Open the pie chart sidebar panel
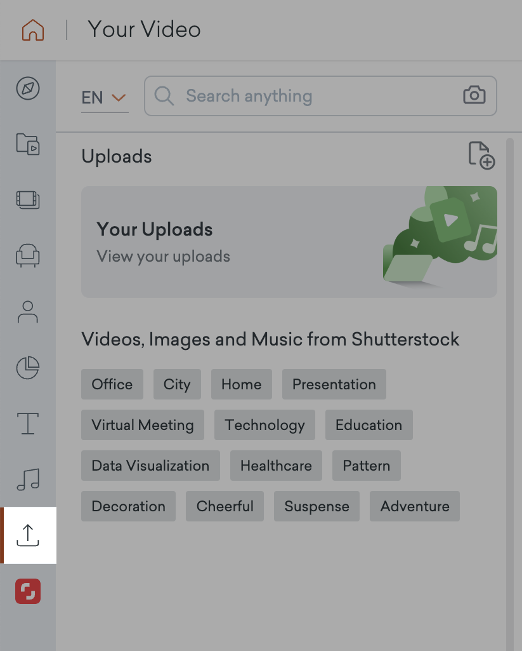The width and height of the screenshot is (522, 651). point(28,368)
